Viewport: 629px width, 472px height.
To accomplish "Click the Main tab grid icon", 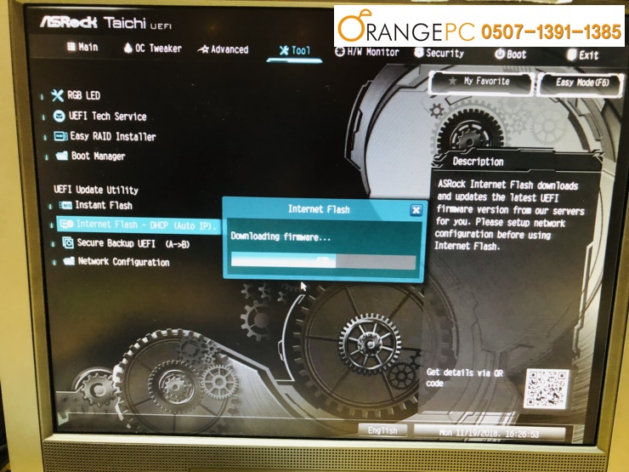I will 71,47.
